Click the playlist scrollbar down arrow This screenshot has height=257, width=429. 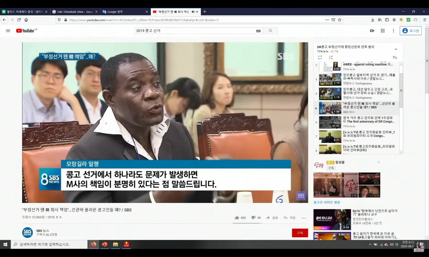(x=401, y=152)
